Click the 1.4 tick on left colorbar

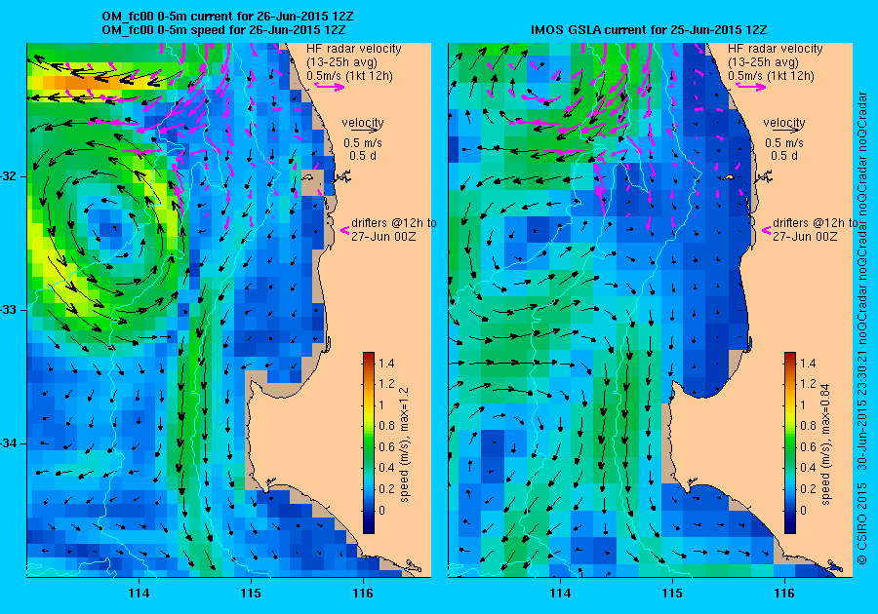pos(386,364)
